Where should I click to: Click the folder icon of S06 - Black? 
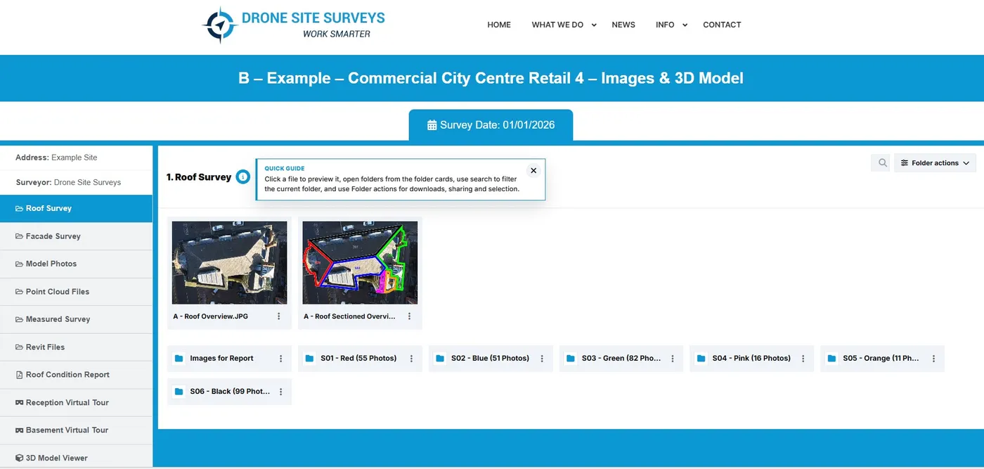point(179,392)
